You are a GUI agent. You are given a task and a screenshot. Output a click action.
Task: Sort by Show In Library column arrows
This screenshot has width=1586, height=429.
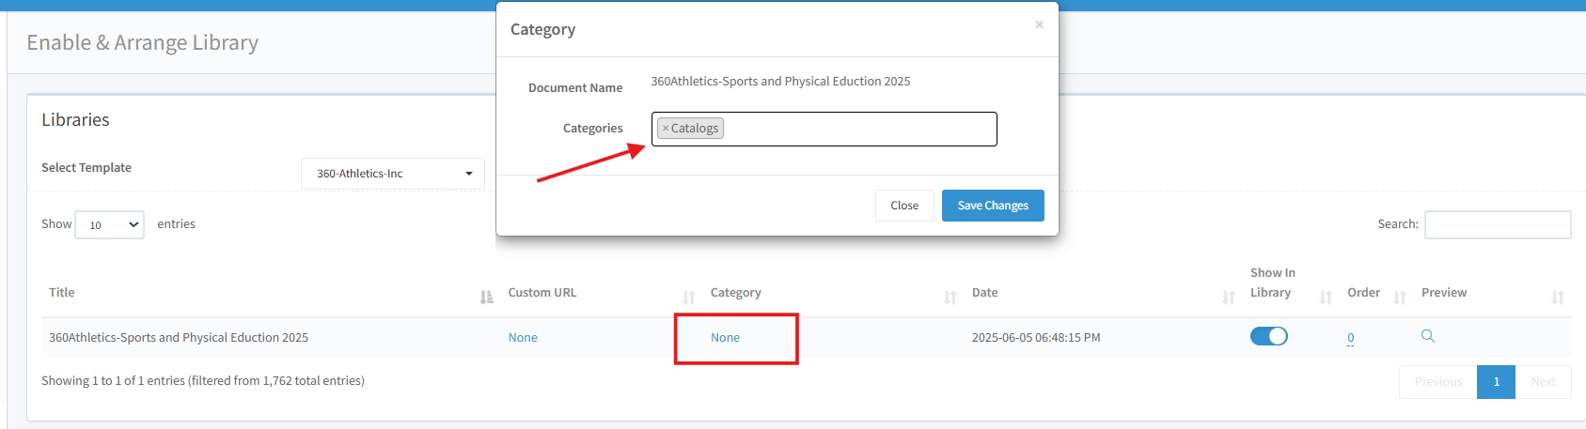1326,297
